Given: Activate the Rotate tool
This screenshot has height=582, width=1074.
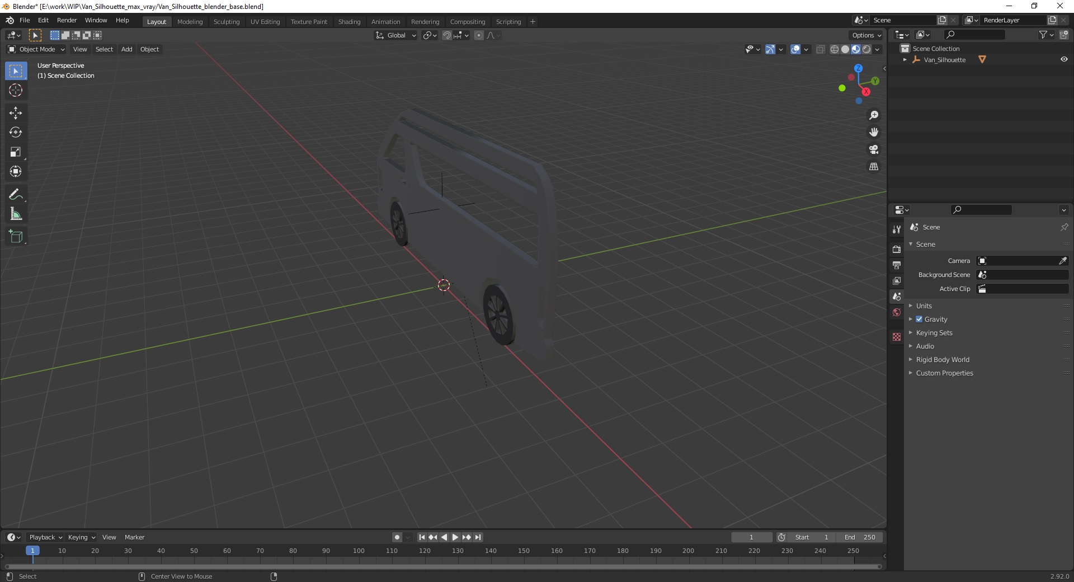Looking at the screenshot, I should pyautogui.click(x=16, y=133).
